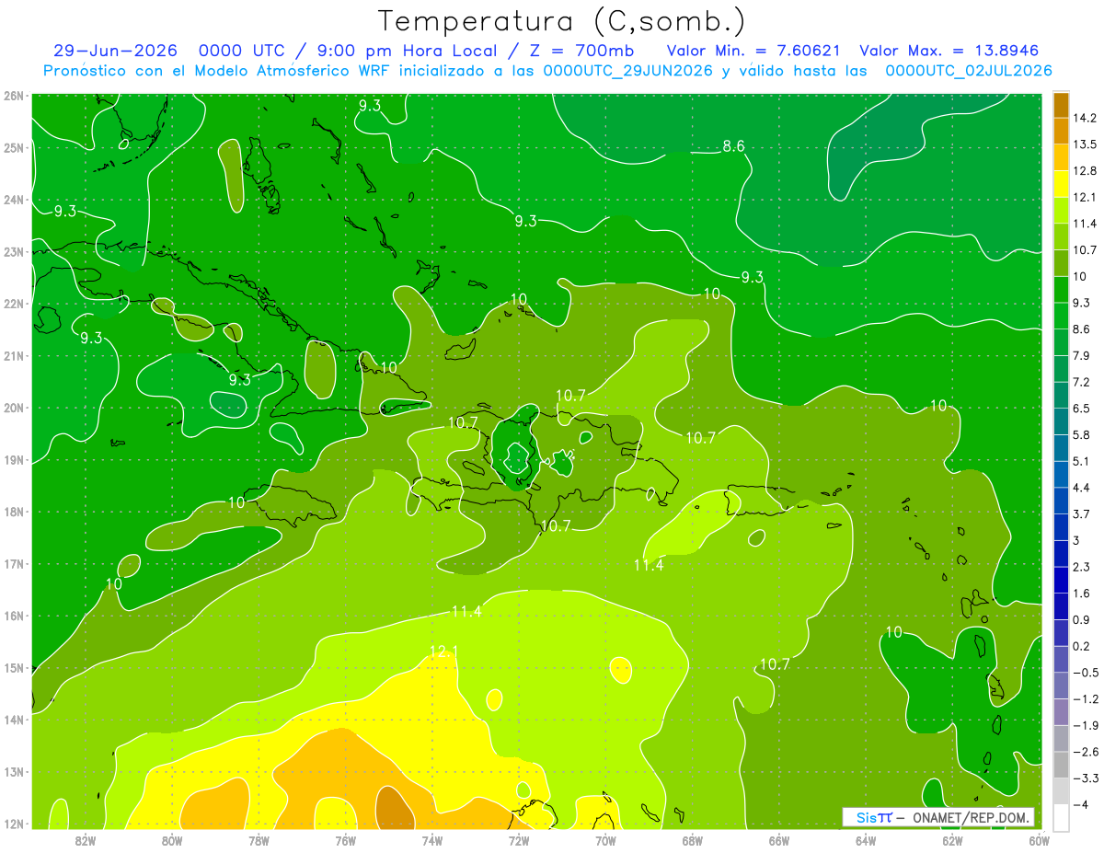Image resolution: width=1104 pixels, height=853 pixels.
Task: Click the 12N latitude axis label
Action: 14,824
